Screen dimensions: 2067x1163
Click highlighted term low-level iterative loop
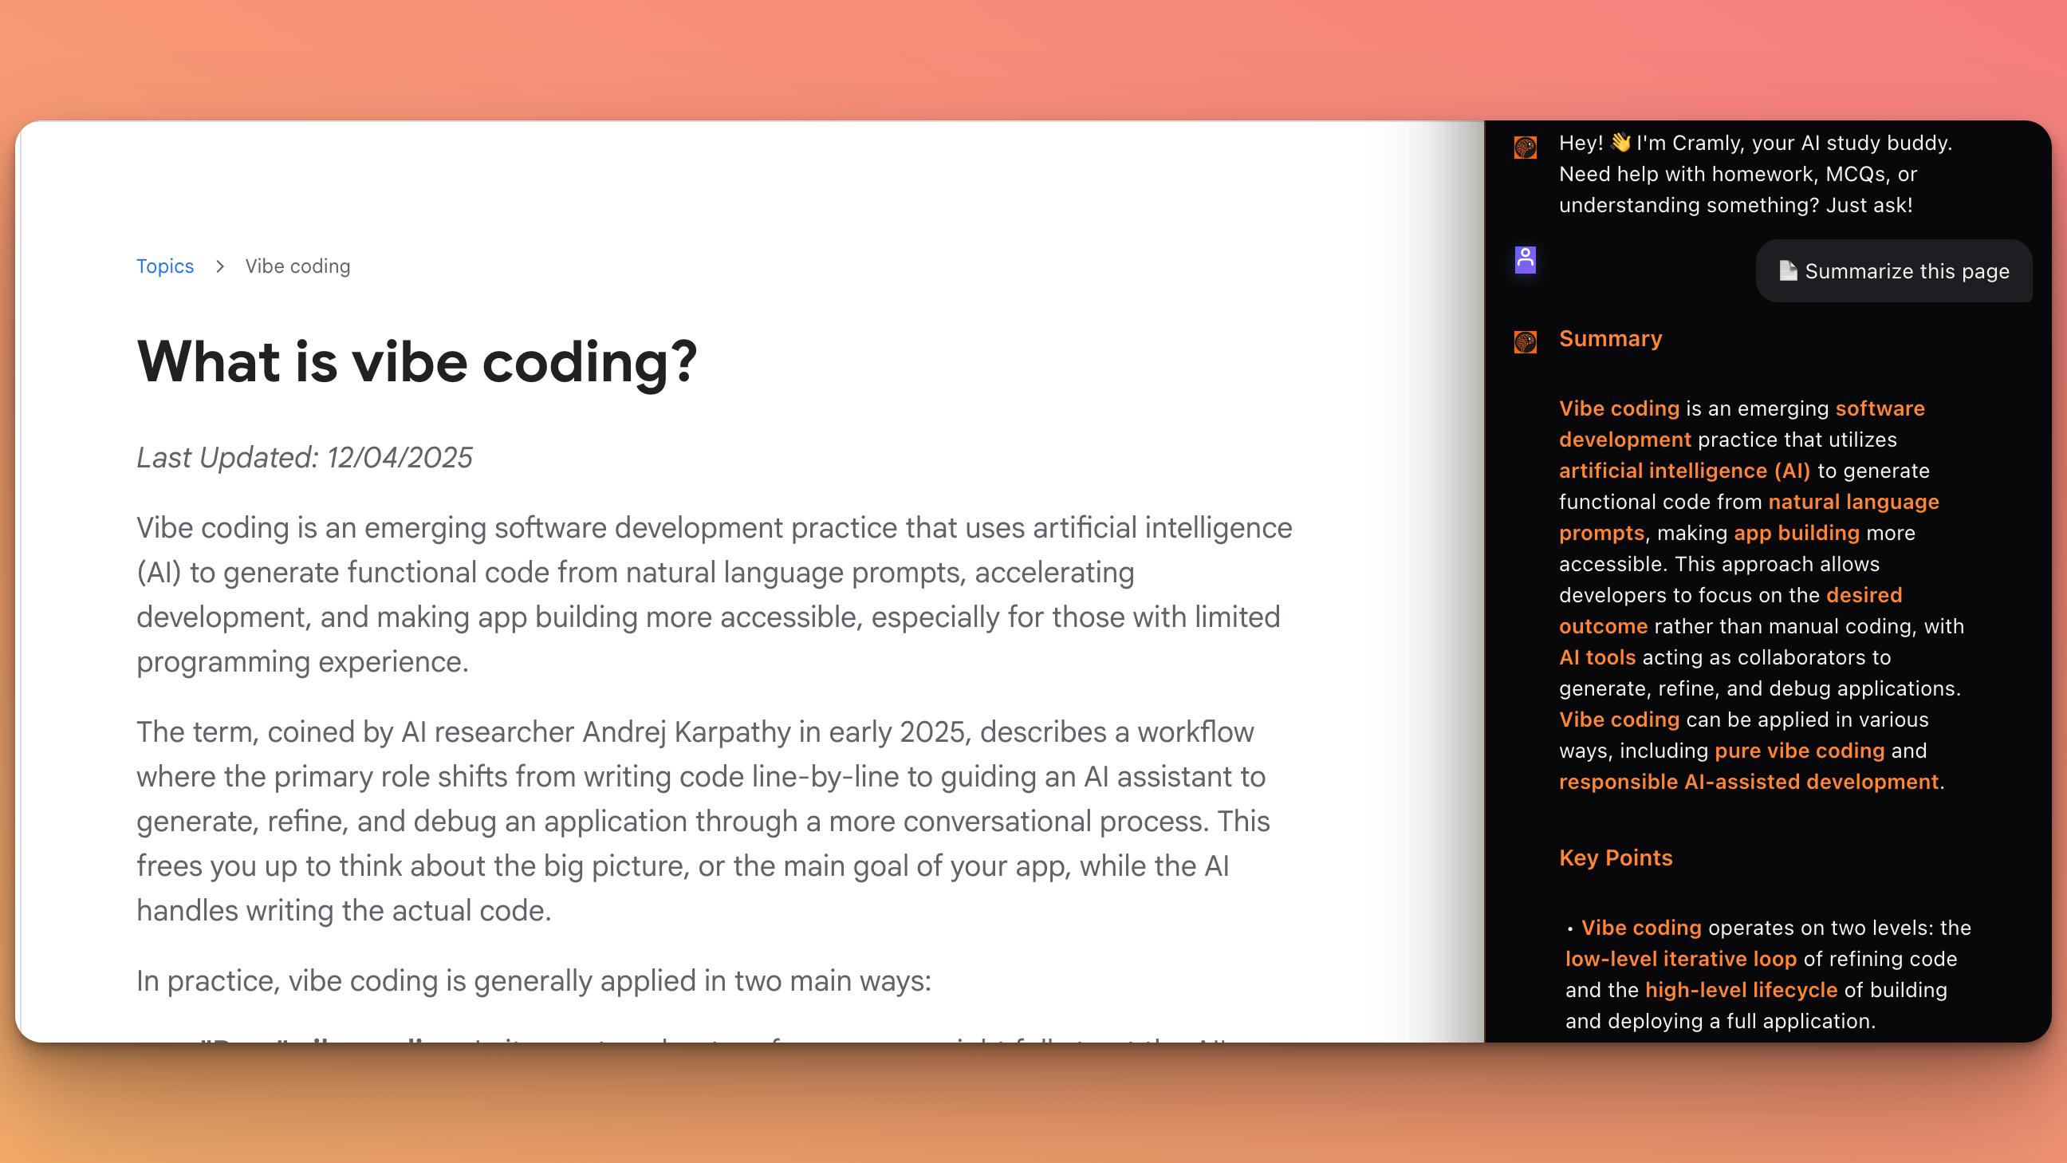[x=1680, y=958]
